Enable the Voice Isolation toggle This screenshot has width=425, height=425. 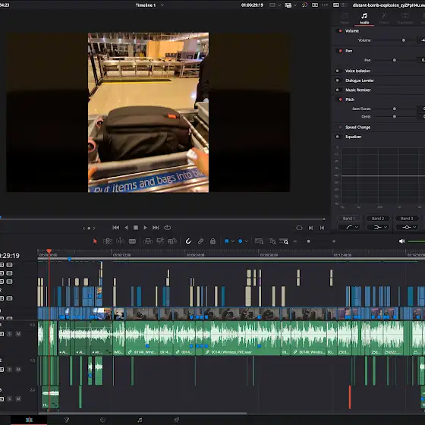338,71
